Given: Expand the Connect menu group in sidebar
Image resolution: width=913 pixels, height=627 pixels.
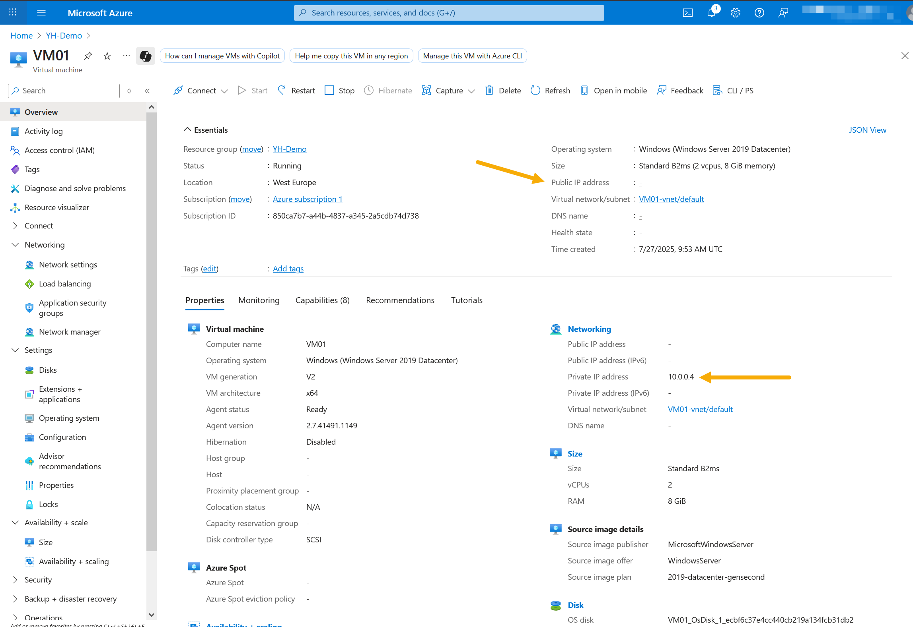Looking at the screenshot, I should click(x=15, y=226).
